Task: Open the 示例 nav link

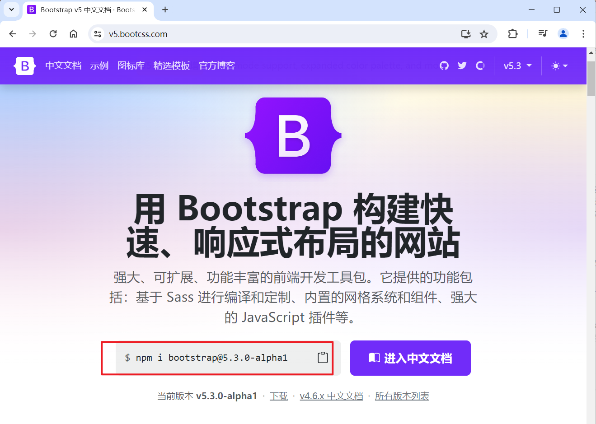Action: 99,66
